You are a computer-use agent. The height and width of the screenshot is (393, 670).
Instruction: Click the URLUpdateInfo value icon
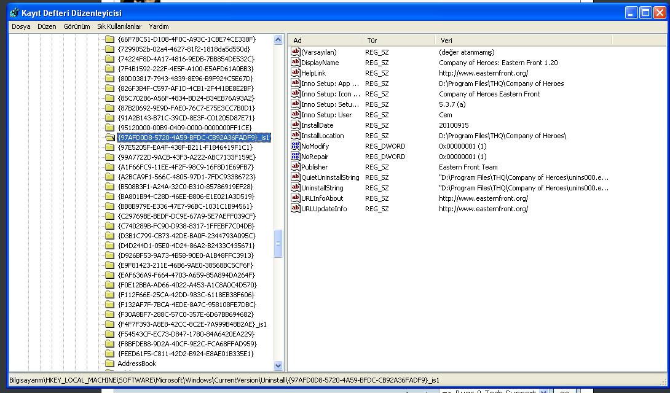295,209
